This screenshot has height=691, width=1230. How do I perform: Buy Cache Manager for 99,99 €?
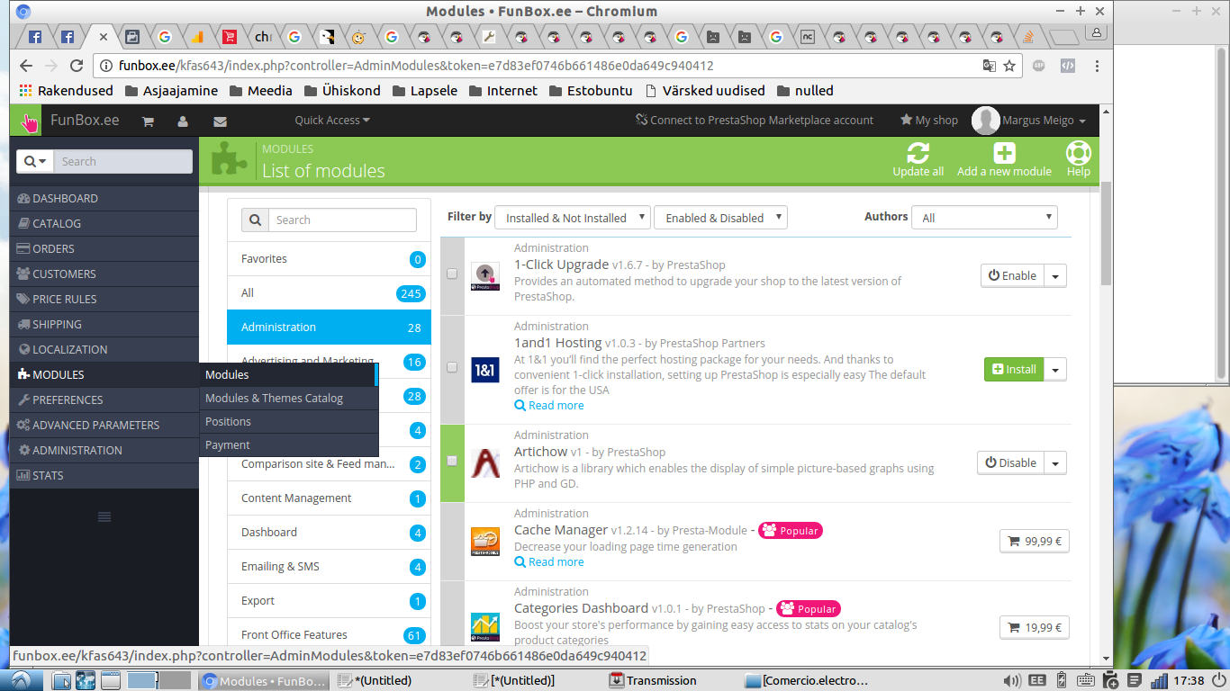(1035, 541)
